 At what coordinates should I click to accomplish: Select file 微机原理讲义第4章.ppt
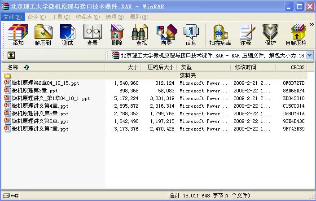pos(40,106)
